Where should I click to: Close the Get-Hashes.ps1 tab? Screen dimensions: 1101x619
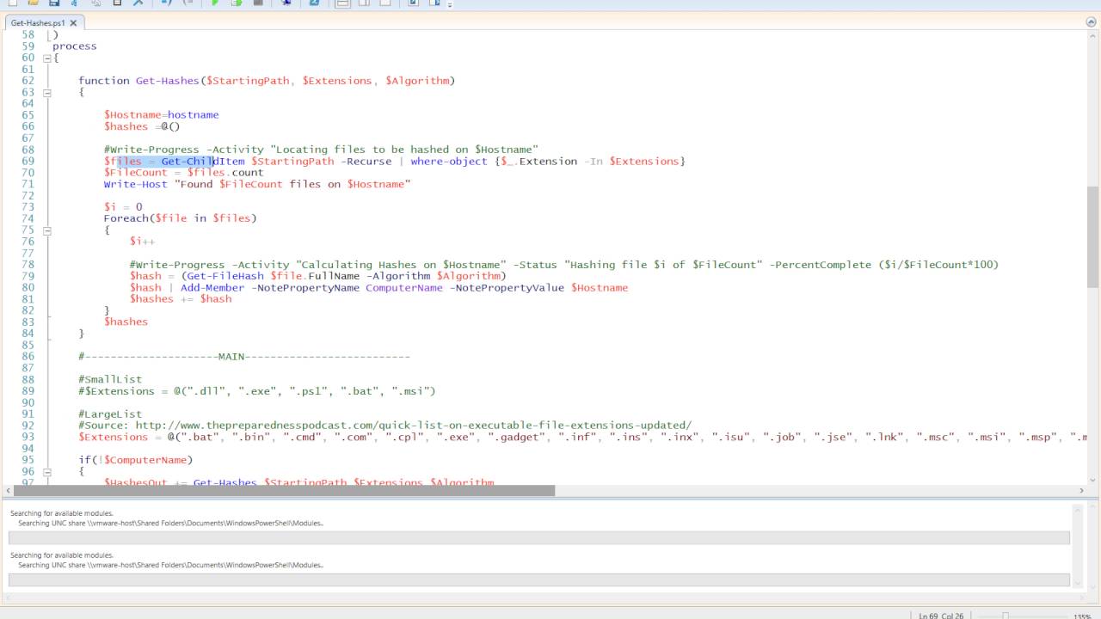73,23
